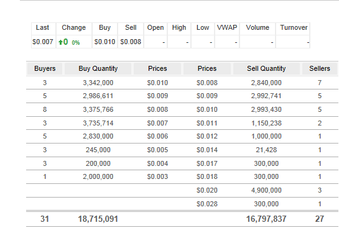Viewport: 339px width, 233px height.
Task: Select sell quantity 21,428
Action: pyautogui.click(x=266, y=150)
